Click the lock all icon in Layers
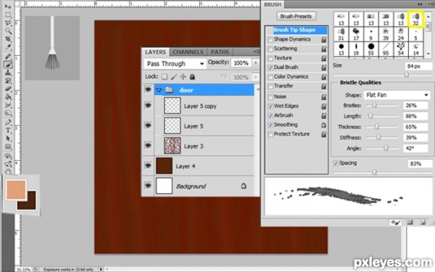Screen dimensions: 435x272 [192, 77]
